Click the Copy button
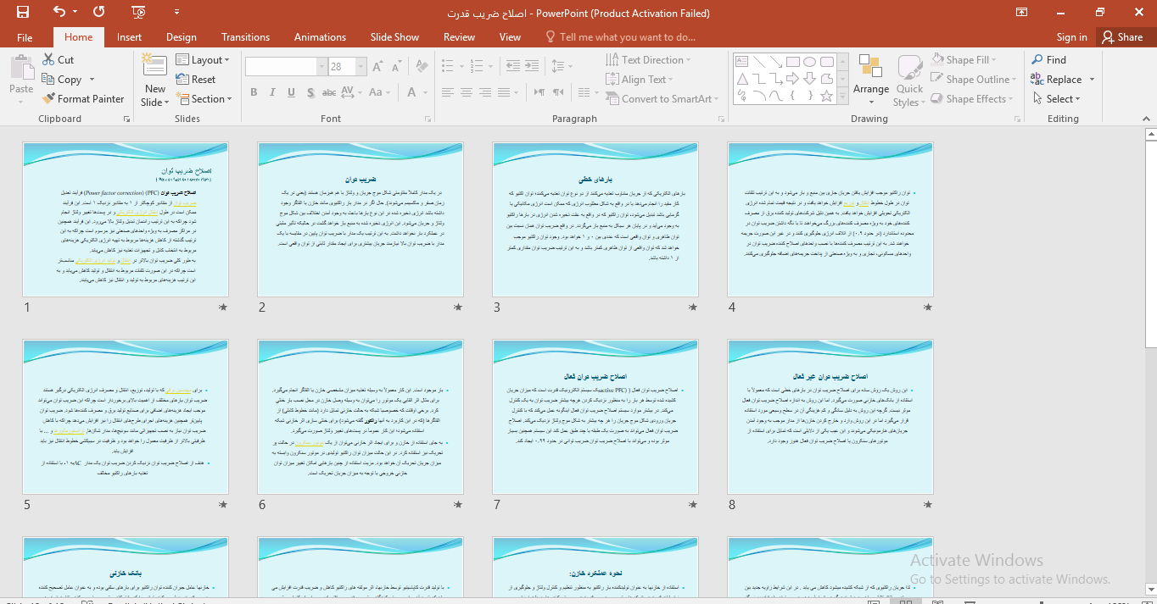Image resolution: width=1157 pixels, height=604 pixels. point(62,79)
